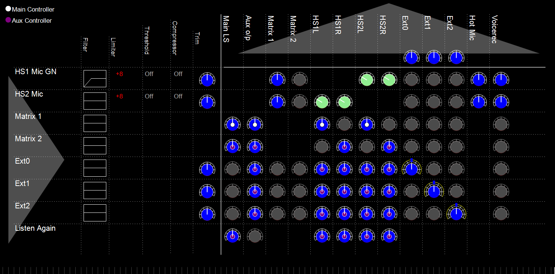Click green HS2 Mic to HS1R knob

[344, 102]
